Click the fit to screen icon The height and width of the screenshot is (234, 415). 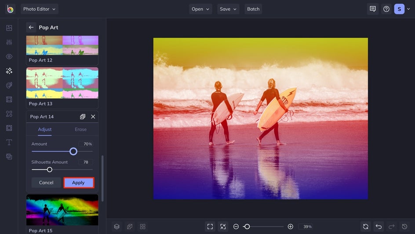tap(210, 227)
